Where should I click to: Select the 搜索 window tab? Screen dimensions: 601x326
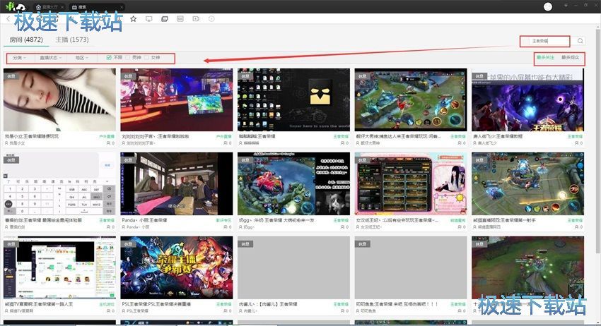coord(98,7)
